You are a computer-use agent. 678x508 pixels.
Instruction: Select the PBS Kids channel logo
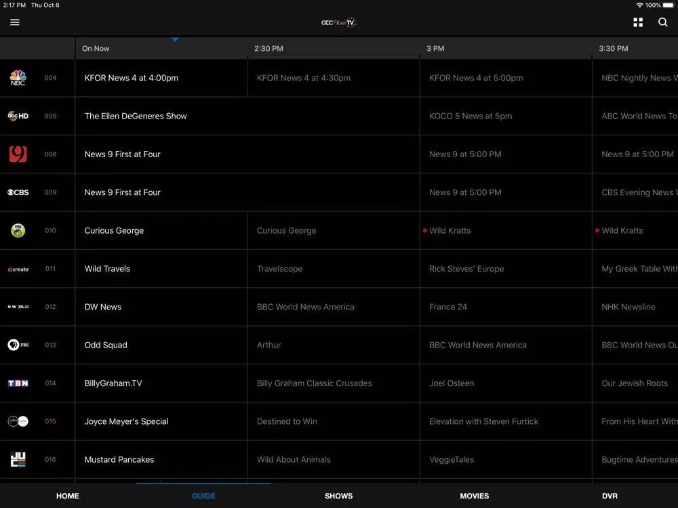tap(18, 230)
